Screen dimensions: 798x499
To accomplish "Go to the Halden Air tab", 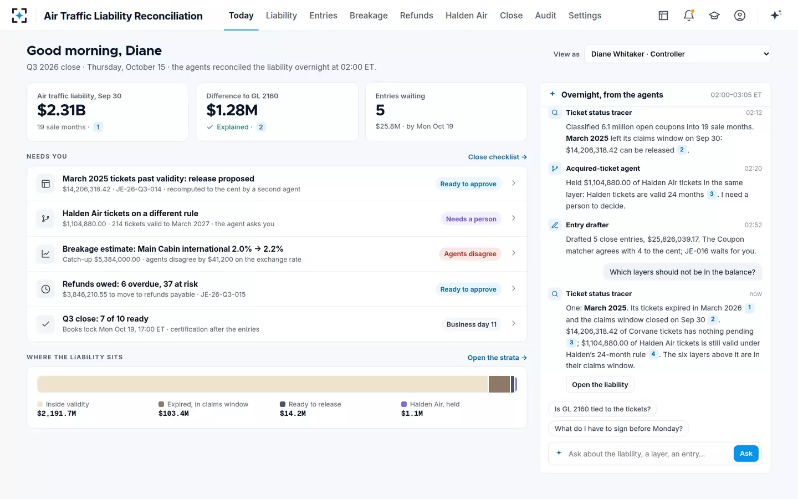I will point(467,16).
